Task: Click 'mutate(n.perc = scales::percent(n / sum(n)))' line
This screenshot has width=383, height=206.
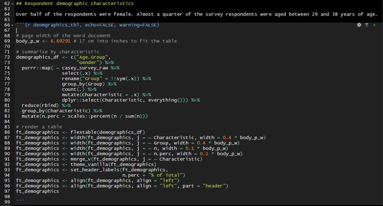Action: click(85, 116)
